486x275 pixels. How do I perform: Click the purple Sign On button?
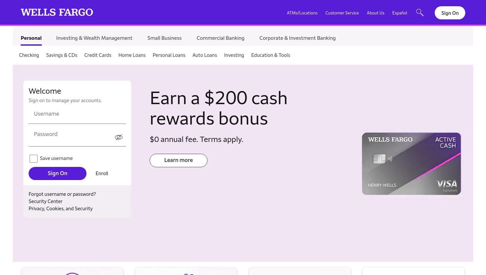(x=58, y=173)
